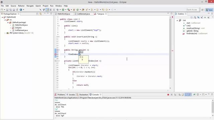Switch to the HelloWorld.java editor tab
This screenshot has width=214, height=120.
pos(64,14)
